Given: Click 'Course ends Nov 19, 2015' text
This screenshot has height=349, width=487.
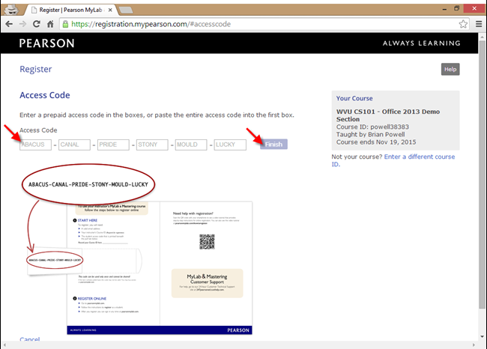Looking at the screenshot, I should click(x=376, y=142).
